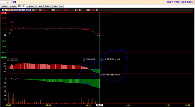Click the magnifier search icon
This screenshot has width=195, height=107.
tap(8, 2)
